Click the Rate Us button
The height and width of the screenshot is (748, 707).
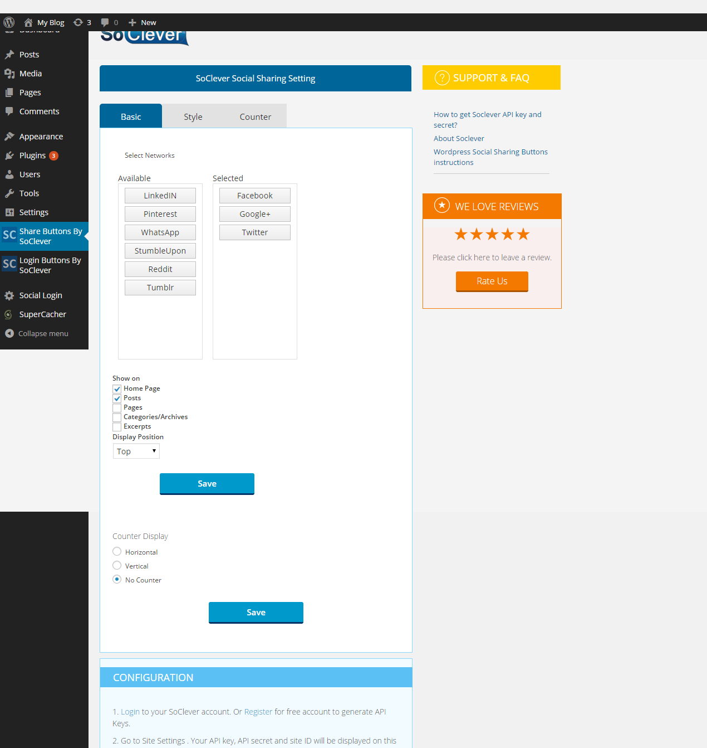(492, 281)
